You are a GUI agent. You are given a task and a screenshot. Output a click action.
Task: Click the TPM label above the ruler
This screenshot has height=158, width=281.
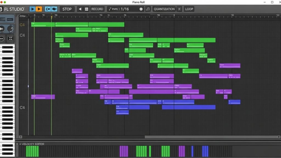pyautogui.click(x=22, y=16)
